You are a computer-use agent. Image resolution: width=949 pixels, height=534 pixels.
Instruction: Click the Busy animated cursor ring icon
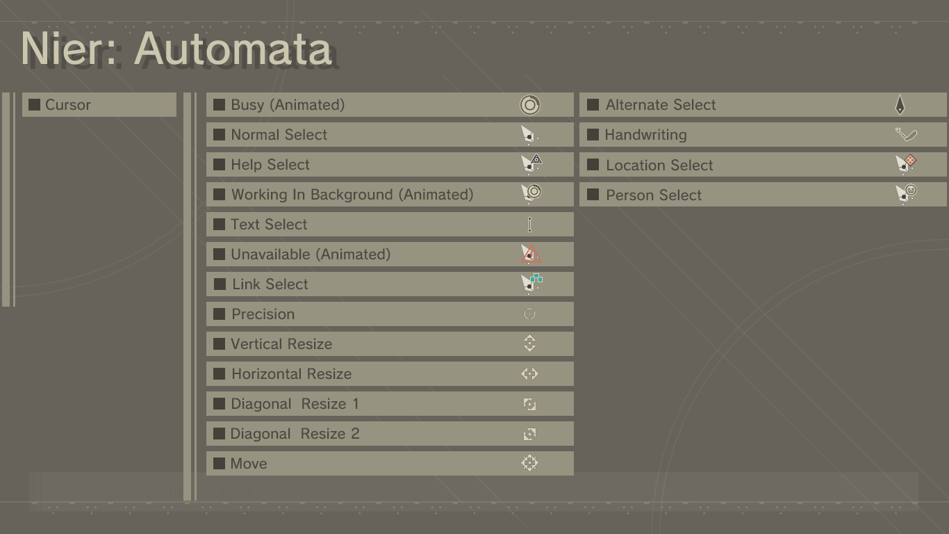click(529, 105)
